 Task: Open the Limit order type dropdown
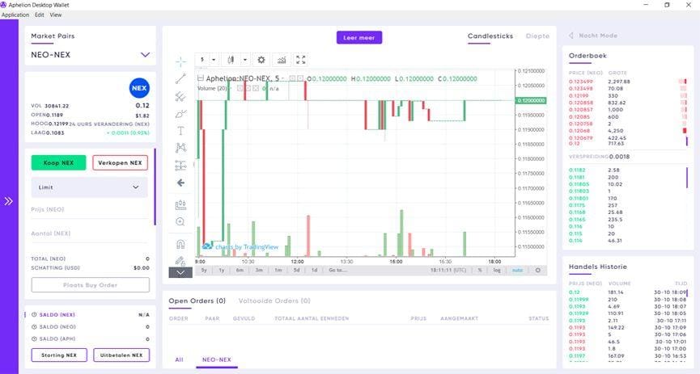pyautogui.click(x=89, y=187)
